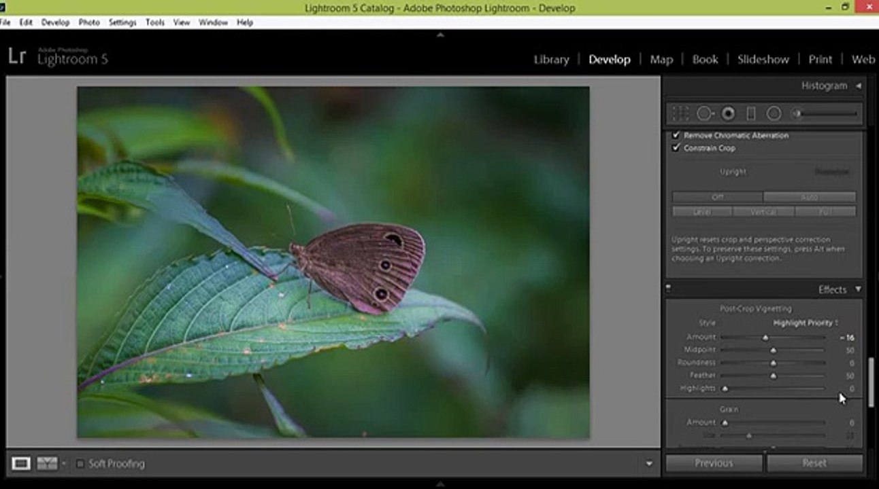The image size is (879, 489).
Task: Collapse the Effects panel
Action: click(858, 289)
